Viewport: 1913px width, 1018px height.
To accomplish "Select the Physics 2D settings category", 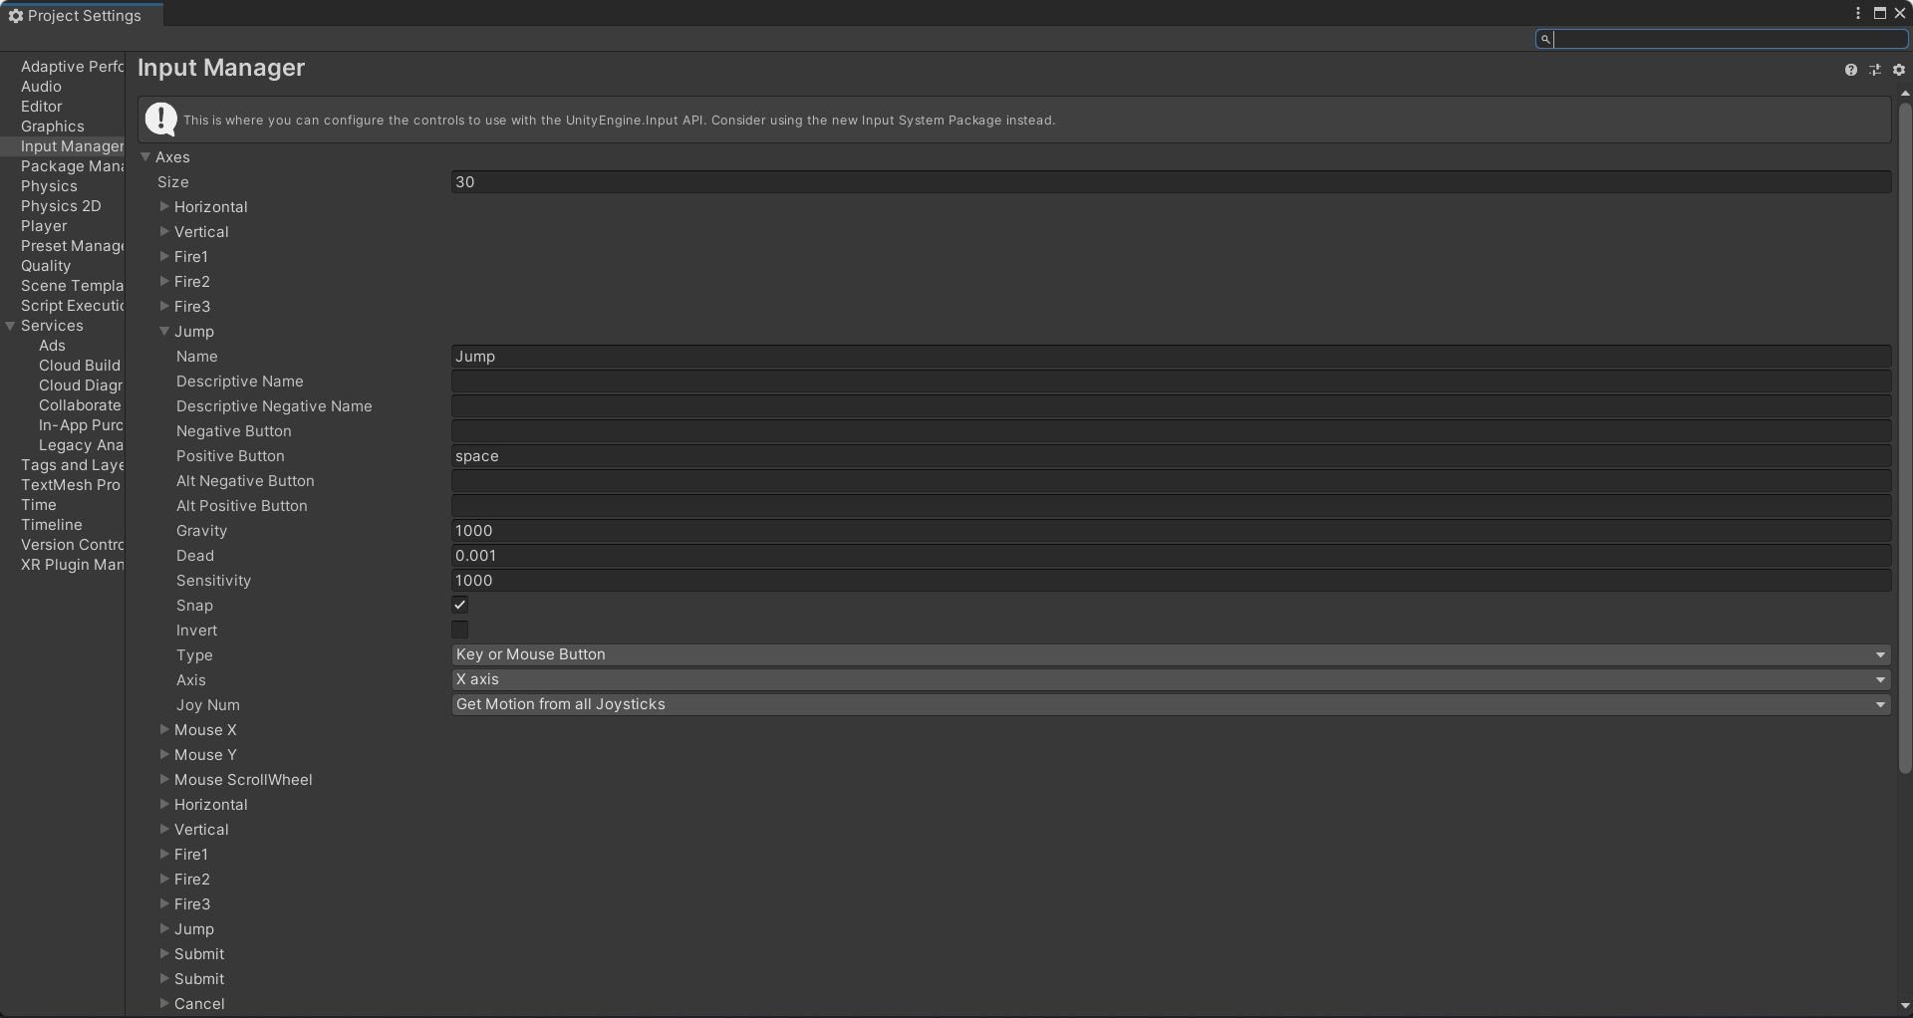I will pyautogui.click(x=61, y=206).
